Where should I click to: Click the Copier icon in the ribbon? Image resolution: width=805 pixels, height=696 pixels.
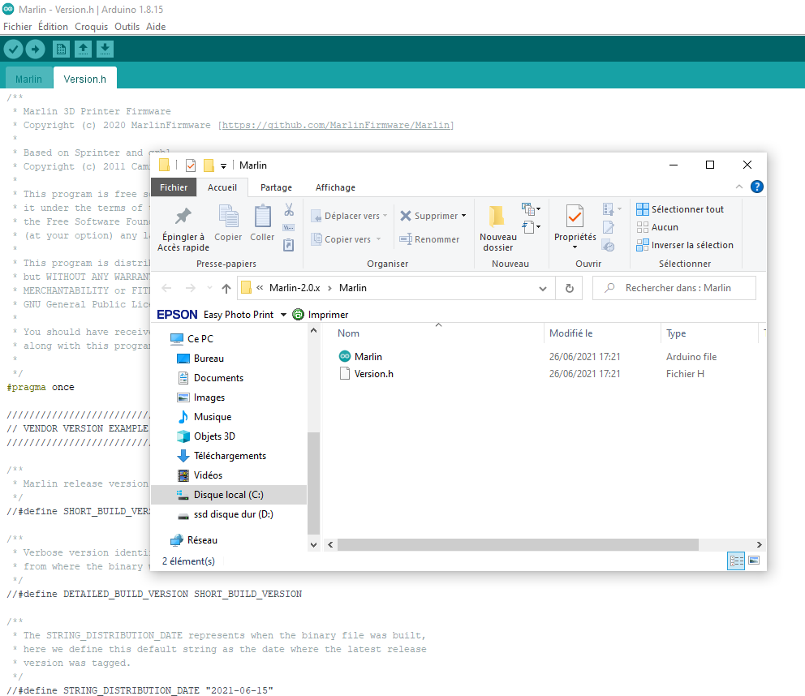point(228,216)
